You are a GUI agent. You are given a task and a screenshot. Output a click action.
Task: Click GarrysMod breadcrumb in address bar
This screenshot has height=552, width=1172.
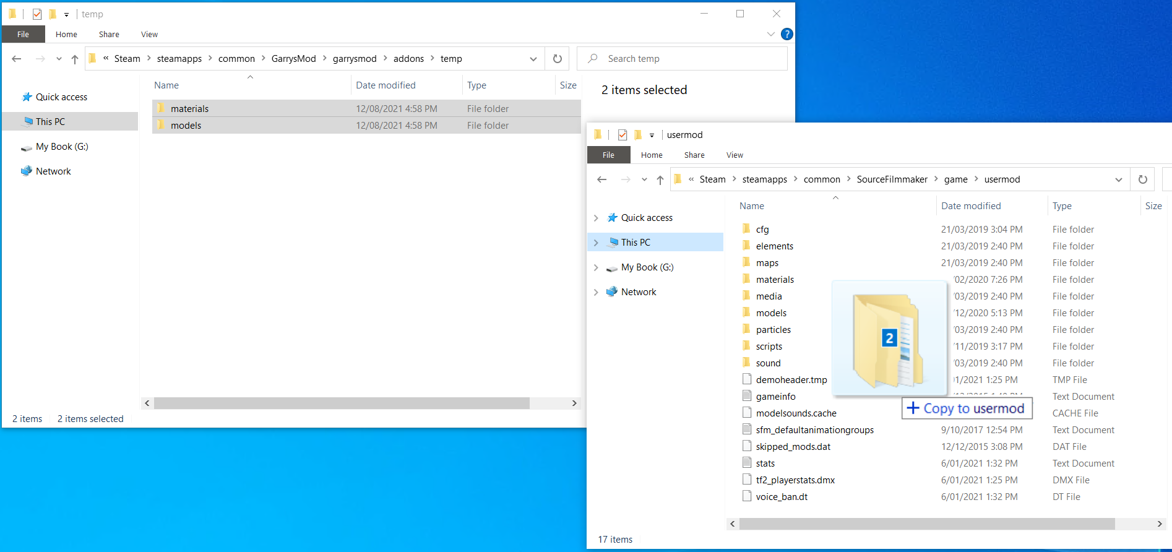click(293, 59)
